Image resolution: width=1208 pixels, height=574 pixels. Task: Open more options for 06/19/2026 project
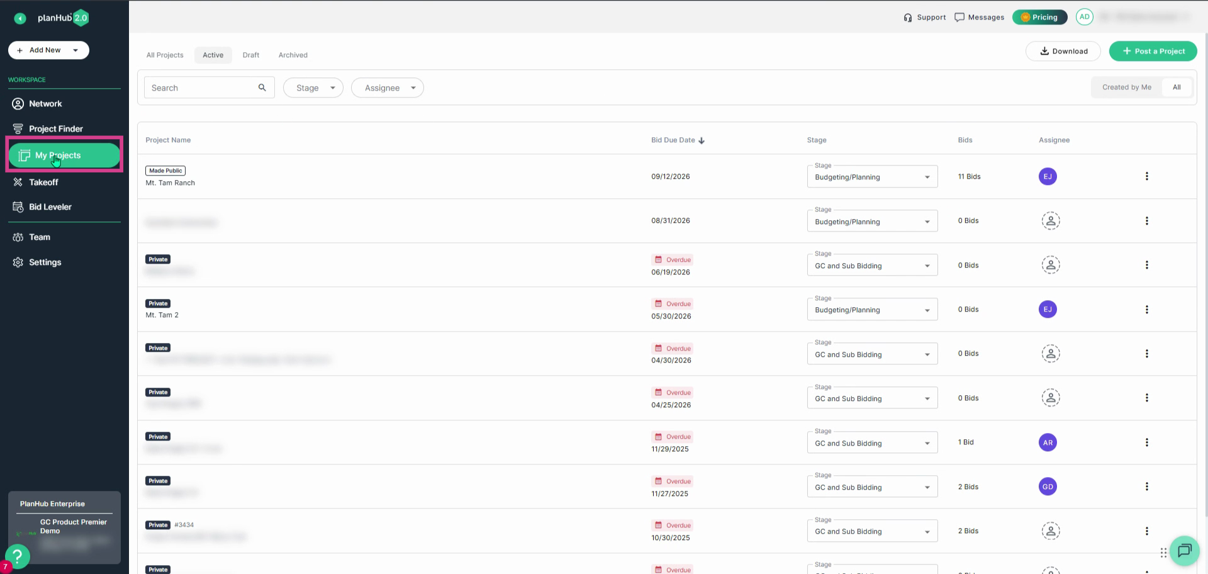1147,265
